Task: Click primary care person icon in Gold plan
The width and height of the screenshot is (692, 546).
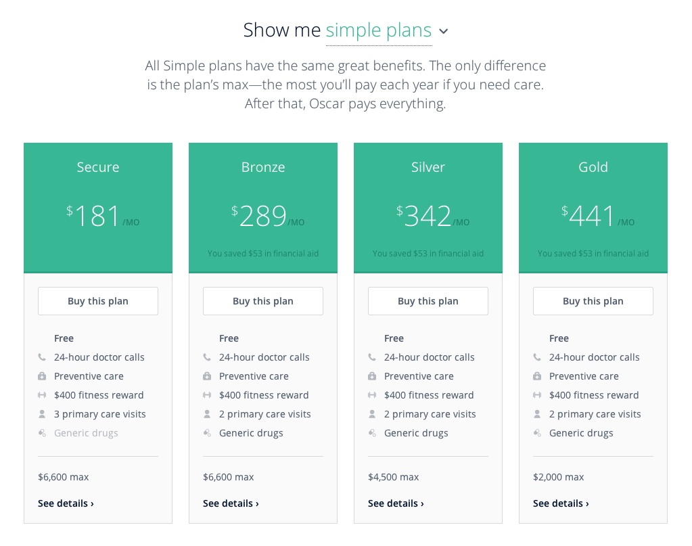Action: [537, 414]
